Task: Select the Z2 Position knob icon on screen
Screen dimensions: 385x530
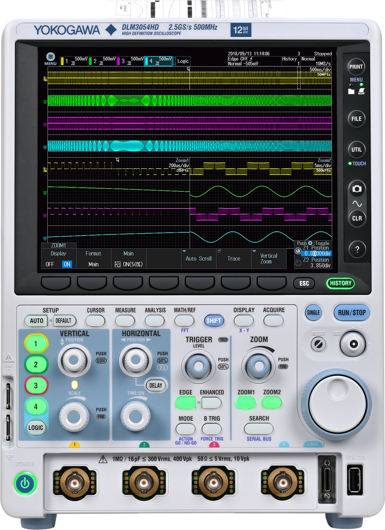Action: point(298,263)
